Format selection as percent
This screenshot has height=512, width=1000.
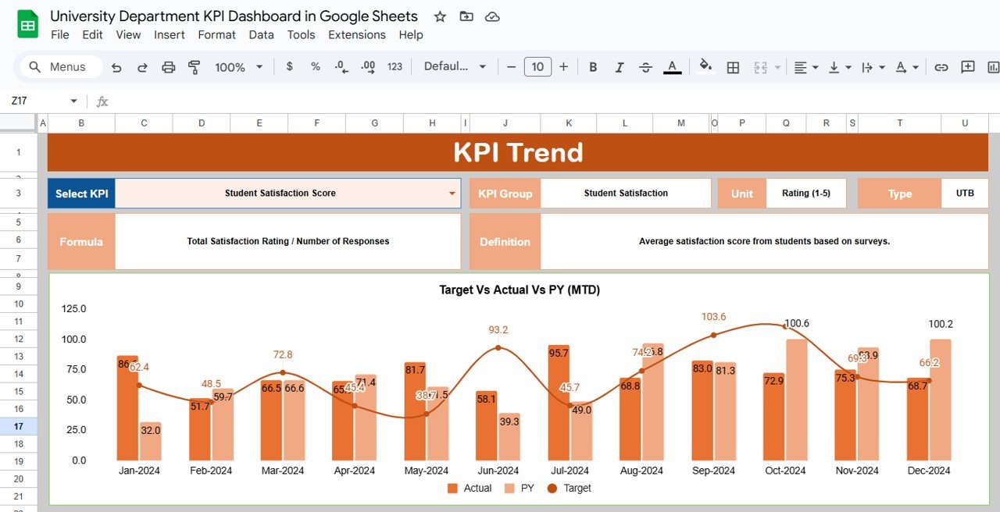315,67
